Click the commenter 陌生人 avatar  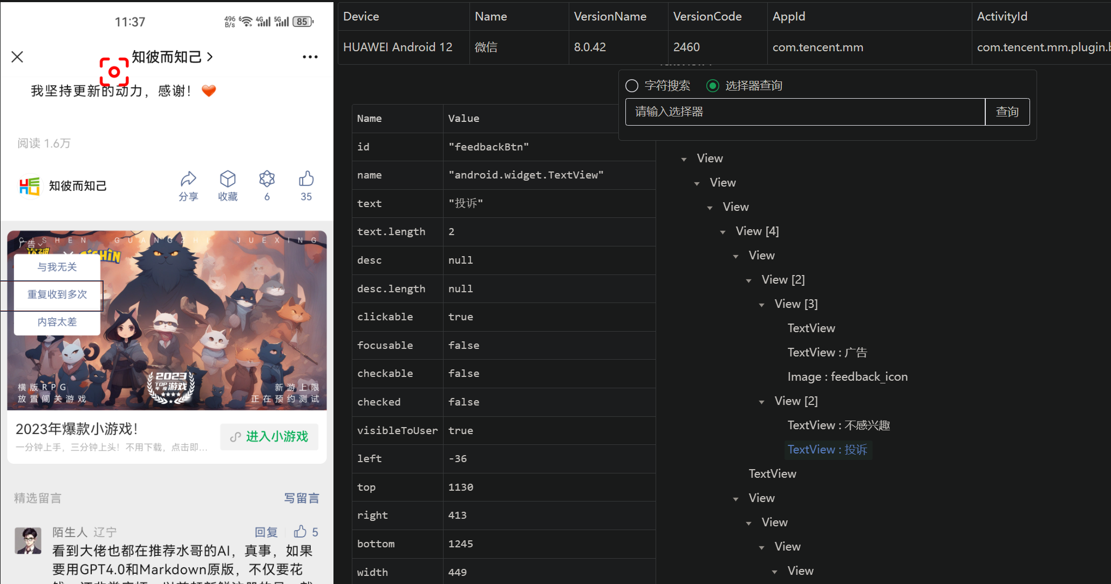(28, 540)
